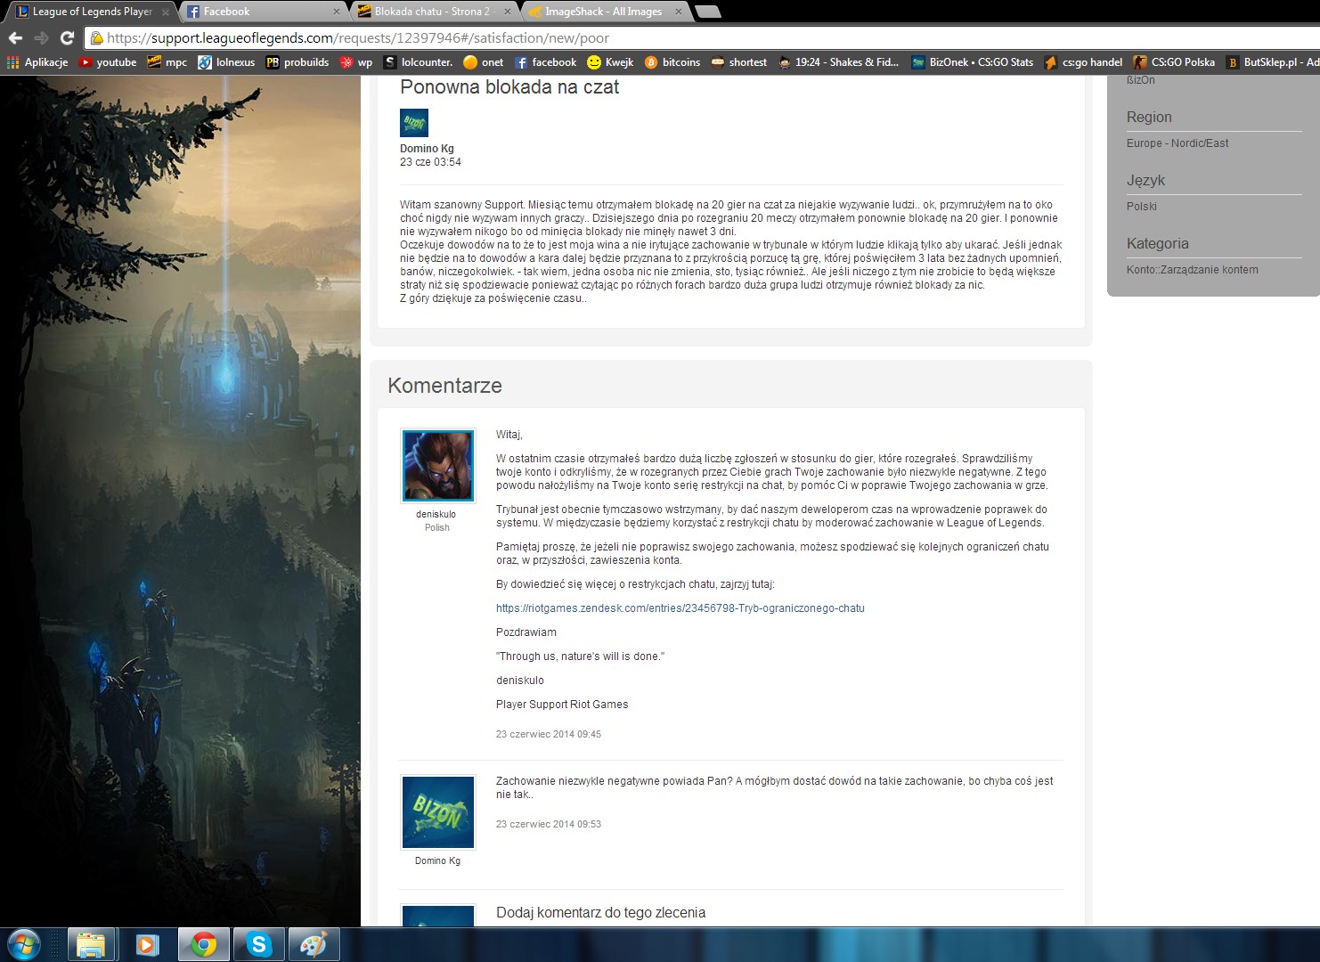The width and height of the screenshot is (1320, 962).
Task: Open the lolcounter bookmark
Action: (x=418, y=62)
